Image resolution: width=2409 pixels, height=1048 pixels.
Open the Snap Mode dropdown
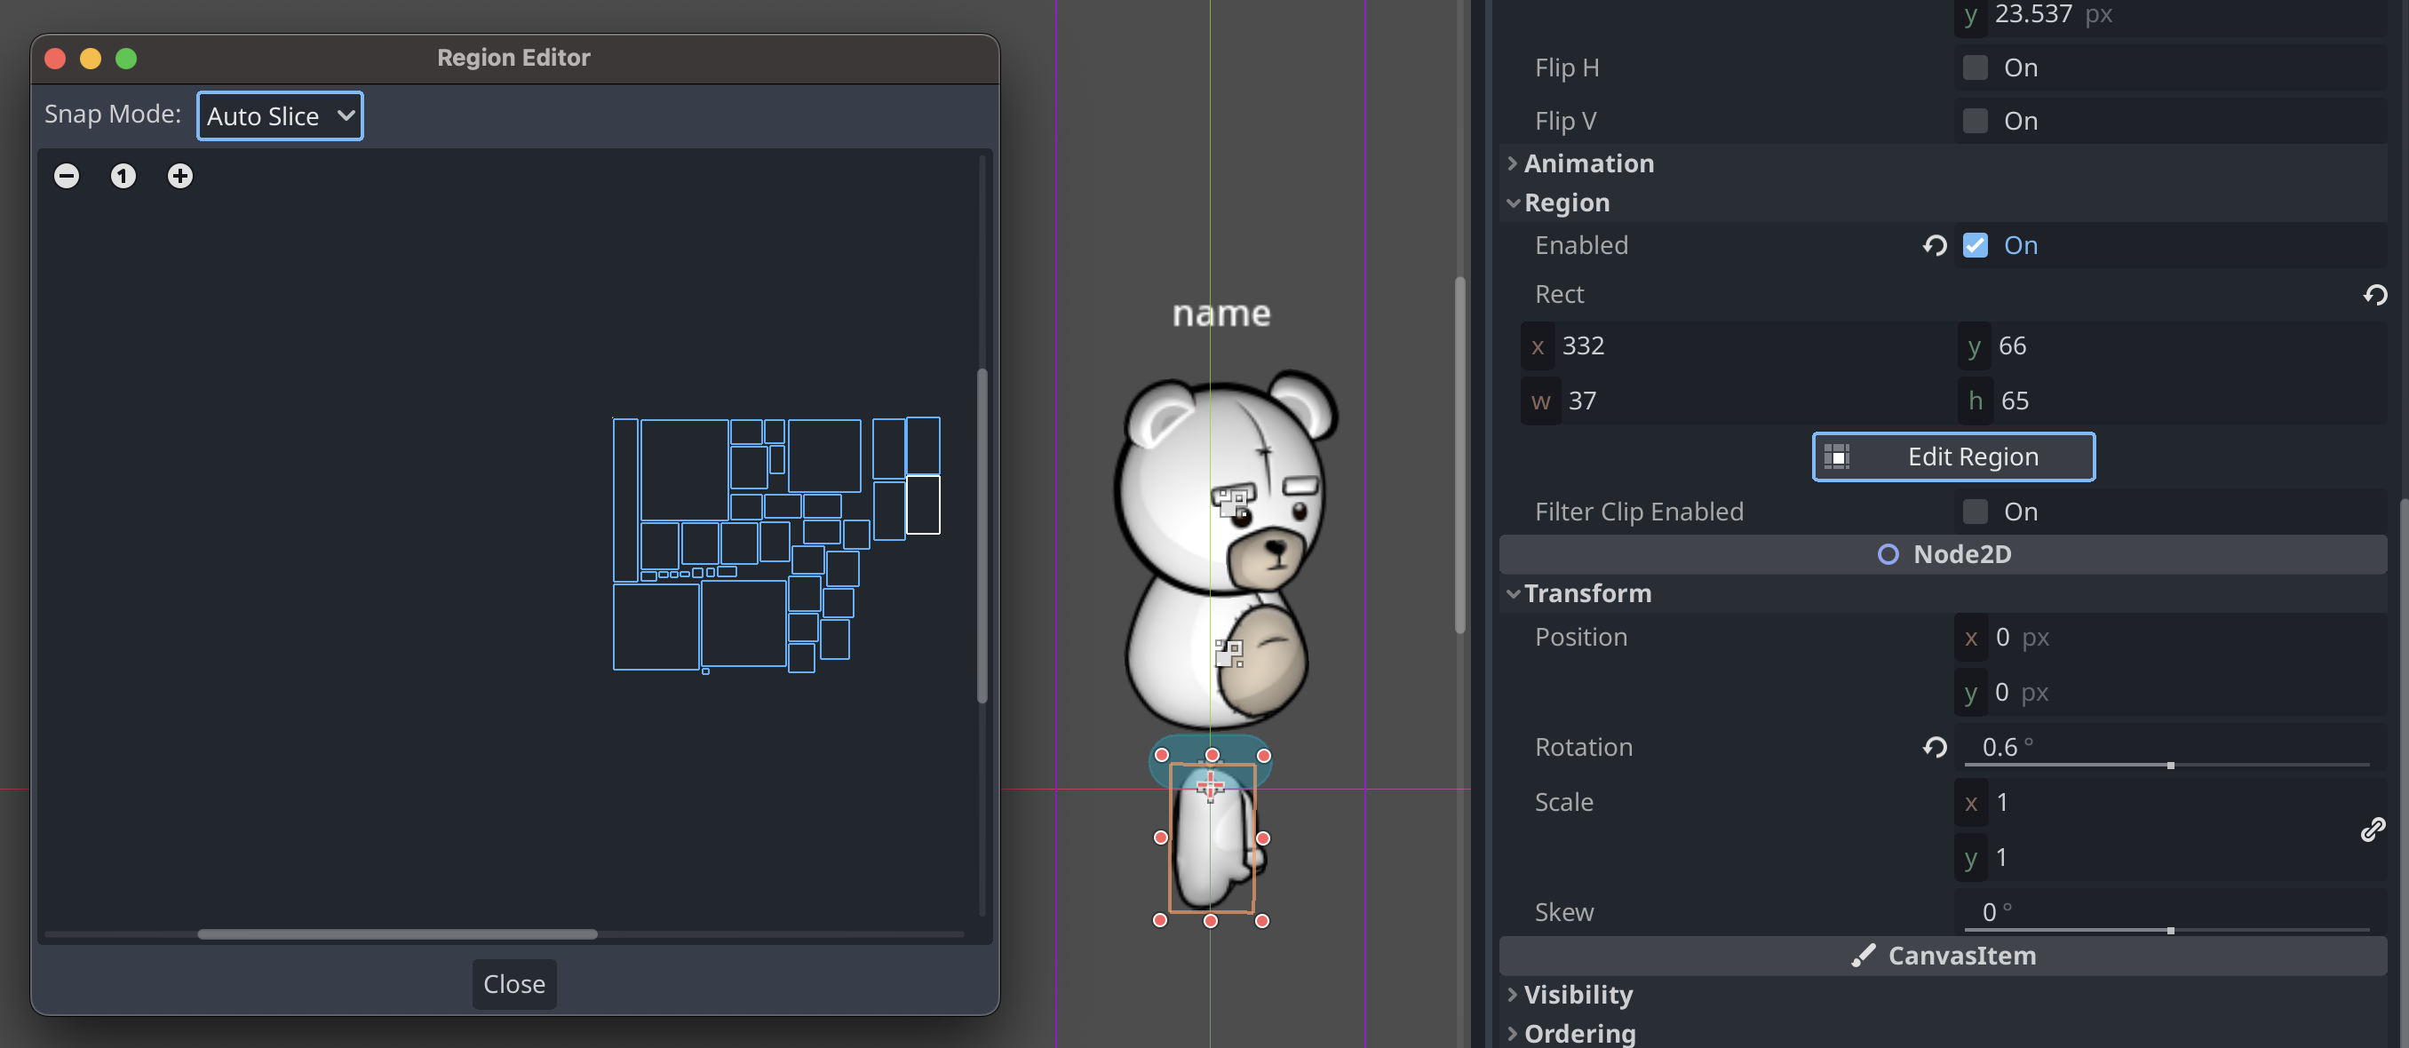pyautogui.click(x=279, y=115)
